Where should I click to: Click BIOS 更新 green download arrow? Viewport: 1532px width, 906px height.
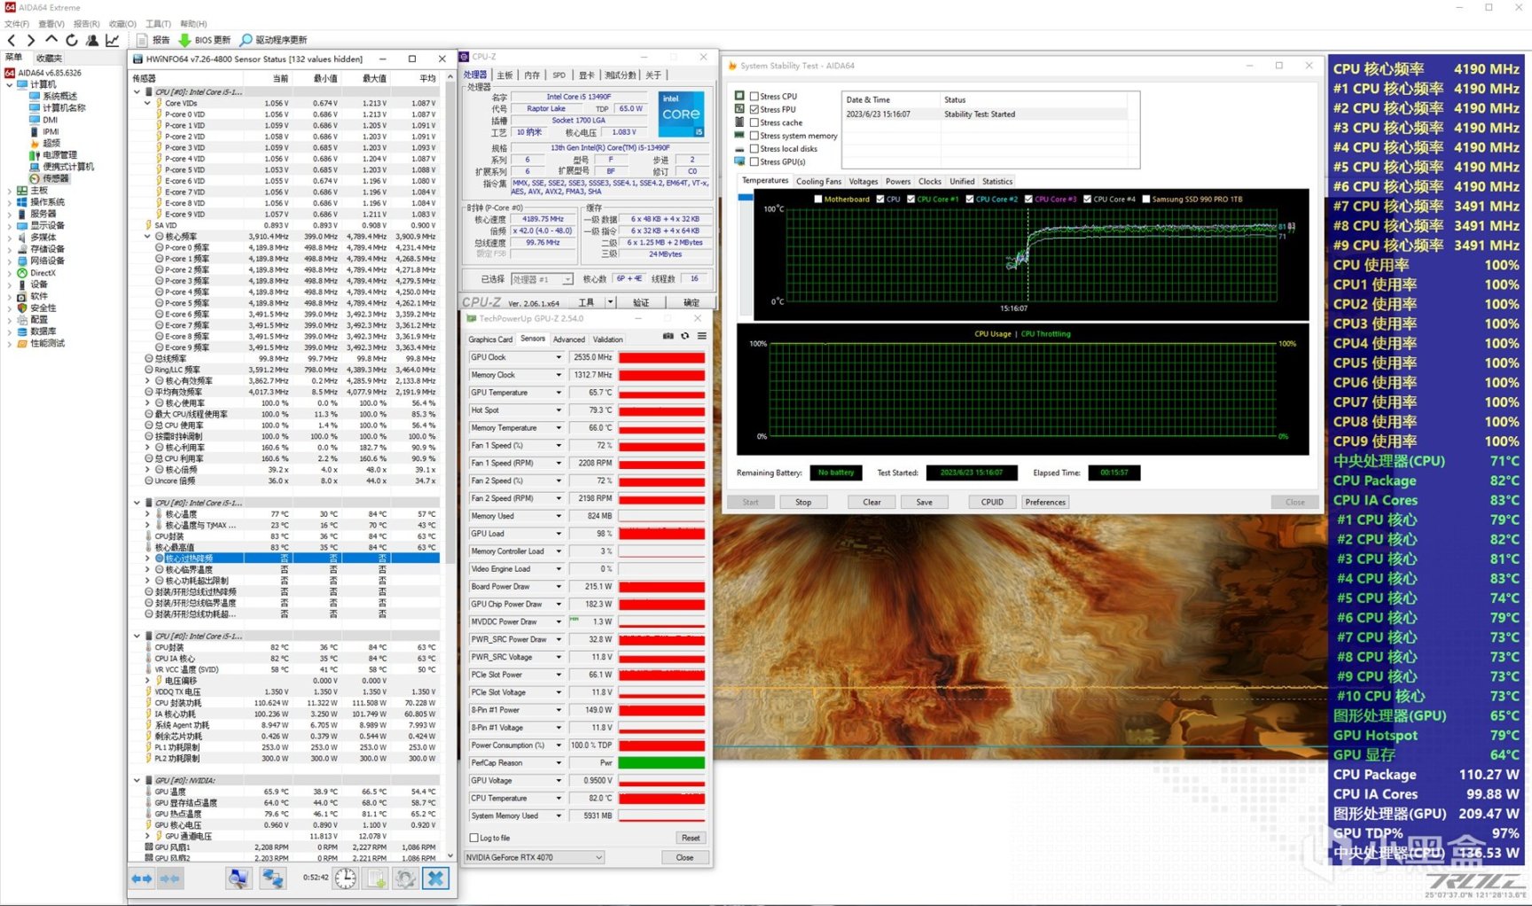coord(185,40)
